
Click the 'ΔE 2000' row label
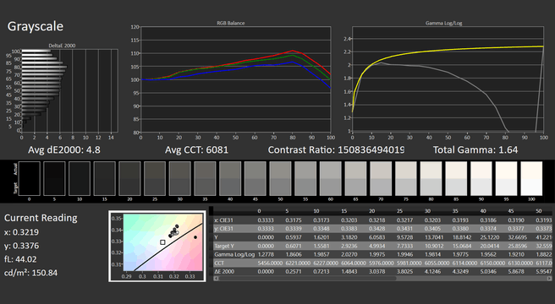pos(224,271)
